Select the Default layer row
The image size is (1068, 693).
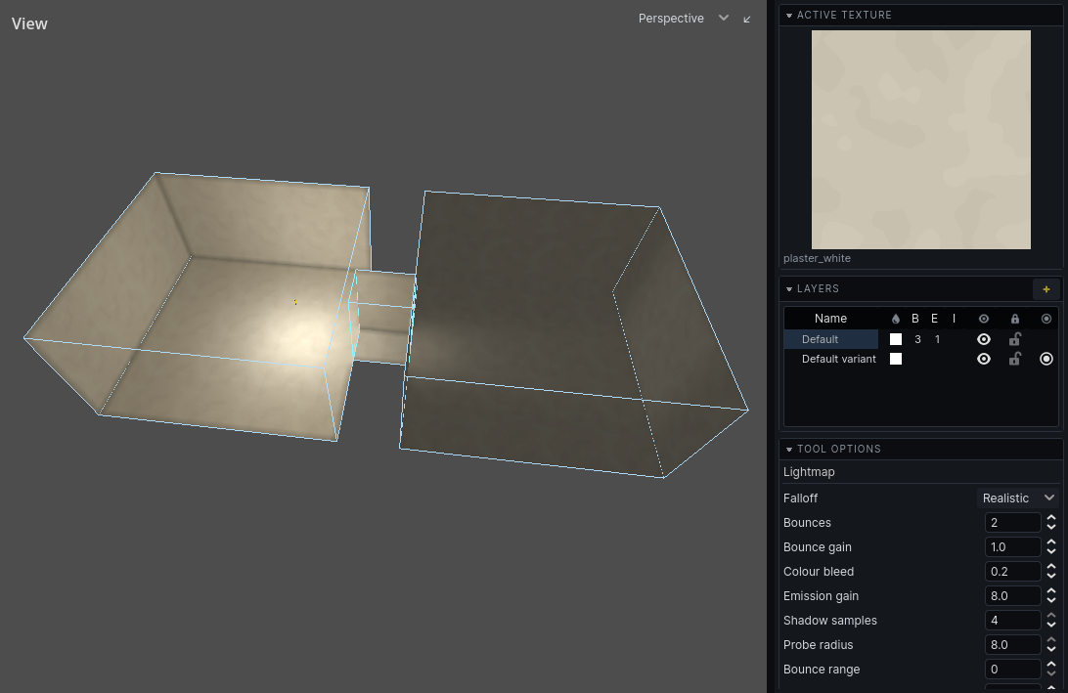point(921,339)
